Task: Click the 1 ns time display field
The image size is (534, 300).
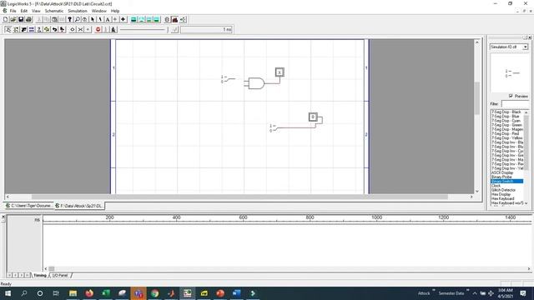Action: tap(206, 30)
